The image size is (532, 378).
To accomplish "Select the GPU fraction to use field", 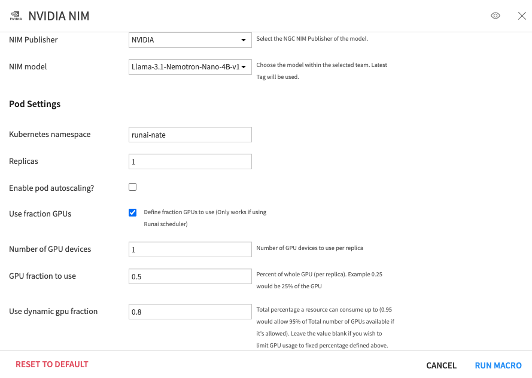I will (x=190, y=276).
